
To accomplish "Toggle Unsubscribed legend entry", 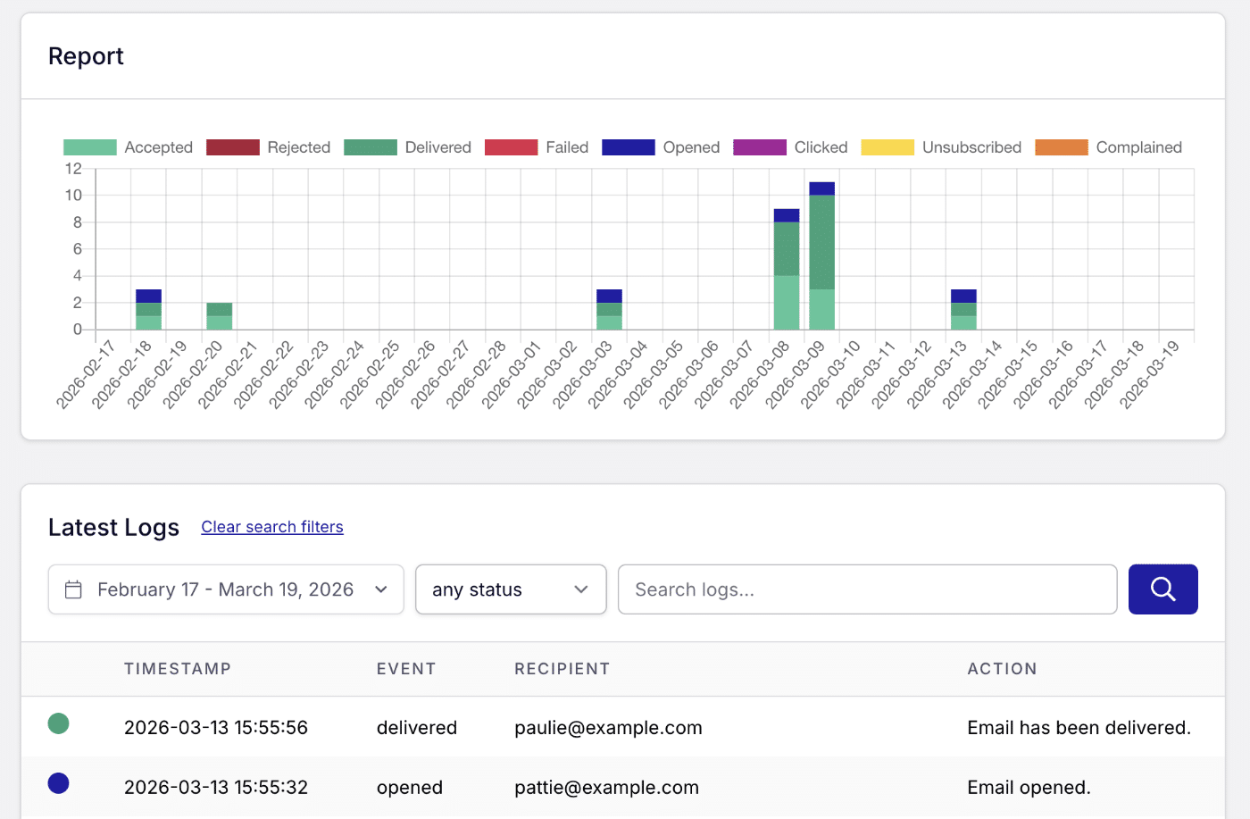I will point(942,147).
